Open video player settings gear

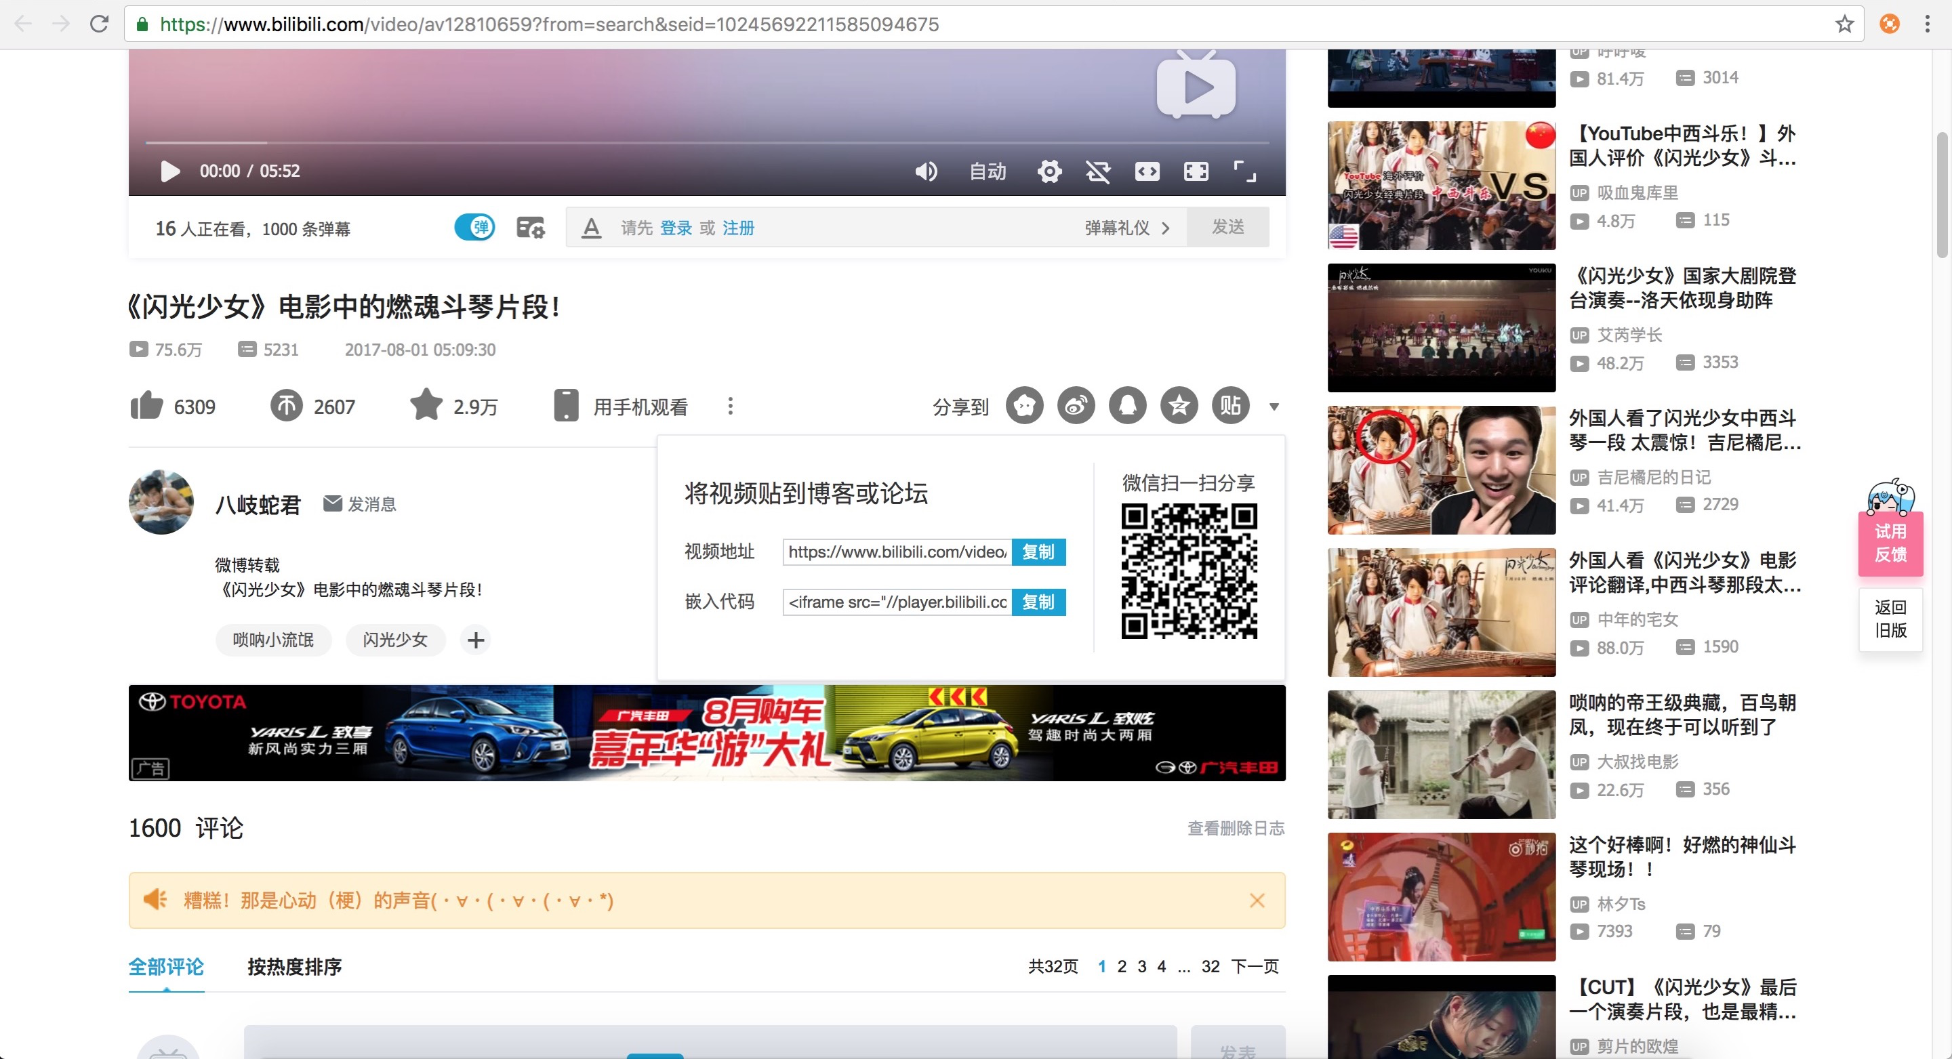1049,171
